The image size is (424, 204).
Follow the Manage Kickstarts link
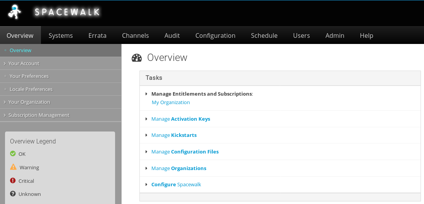174,135
